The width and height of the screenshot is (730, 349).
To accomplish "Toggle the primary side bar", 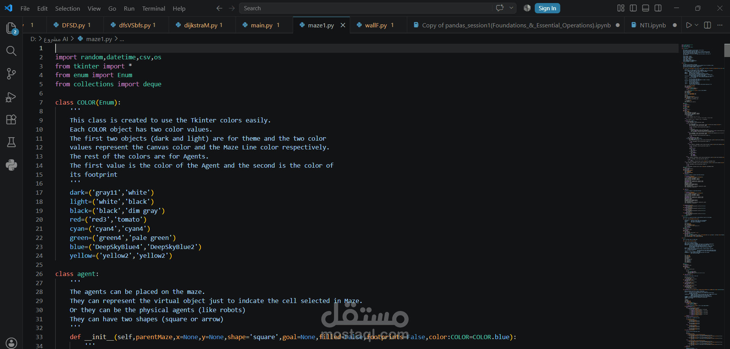I will pos(633,8).
